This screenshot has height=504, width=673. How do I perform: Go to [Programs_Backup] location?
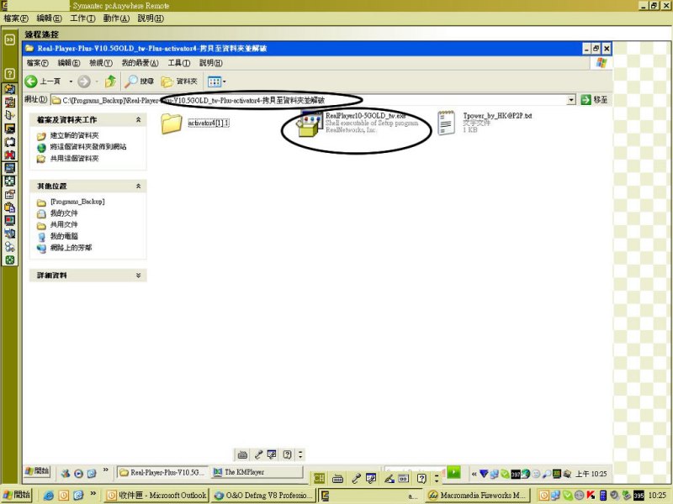click(x=77, y=202)
